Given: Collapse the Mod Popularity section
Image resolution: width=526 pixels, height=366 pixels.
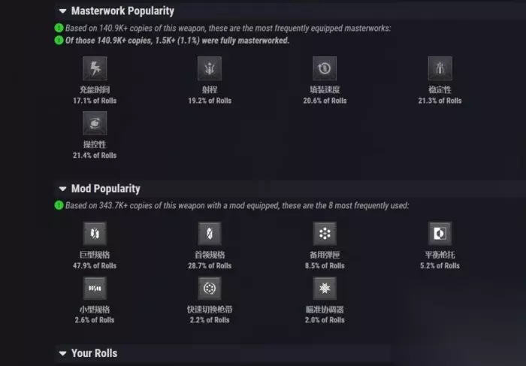Looking at the screenshot, I should point(62,189).
